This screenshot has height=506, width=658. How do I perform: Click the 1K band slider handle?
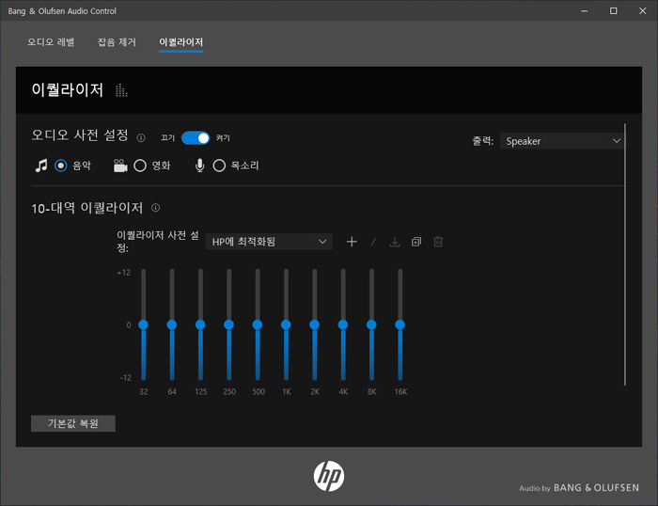click(286, 324)
